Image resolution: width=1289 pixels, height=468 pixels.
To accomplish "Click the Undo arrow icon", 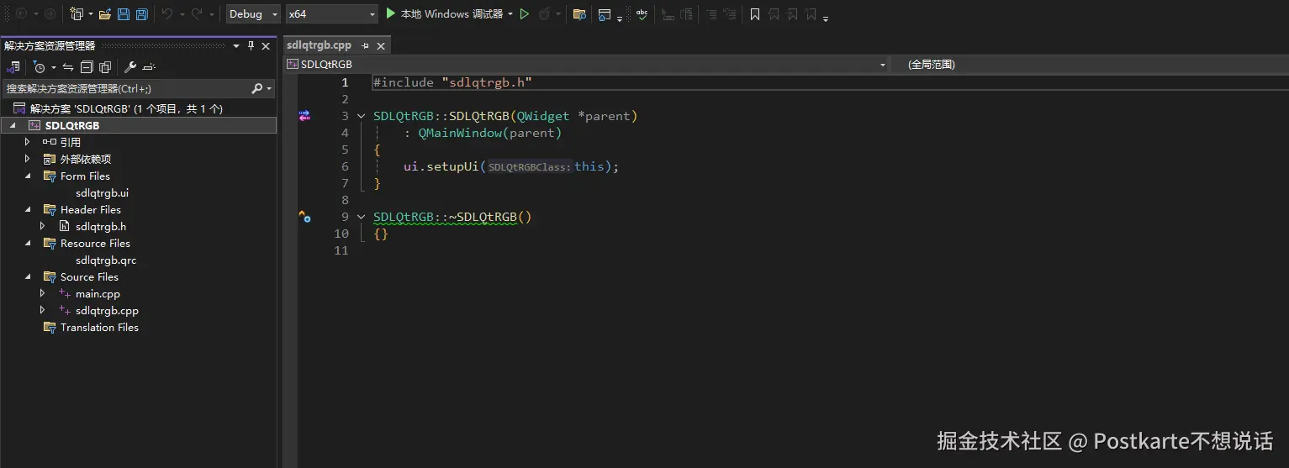I will [166, 13].
